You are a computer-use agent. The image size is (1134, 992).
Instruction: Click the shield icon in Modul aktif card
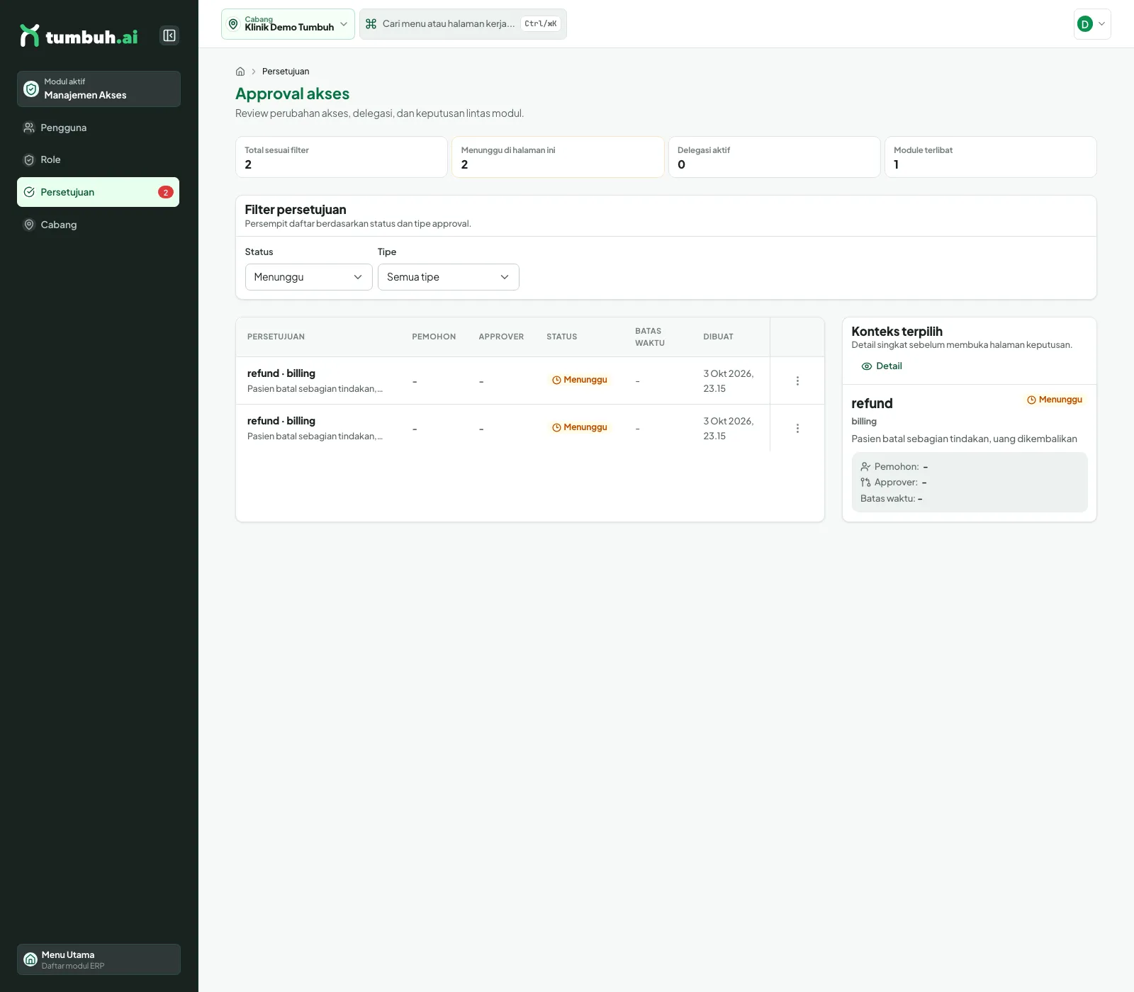click(x=31, y=89)
